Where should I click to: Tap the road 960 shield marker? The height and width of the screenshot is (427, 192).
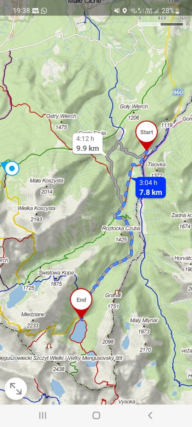(x=178, y=93)
